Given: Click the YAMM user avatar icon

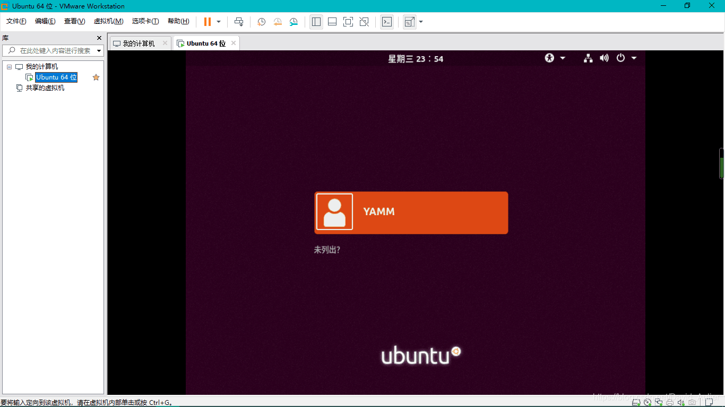Looking at the screenshot, I should point(334,212).
